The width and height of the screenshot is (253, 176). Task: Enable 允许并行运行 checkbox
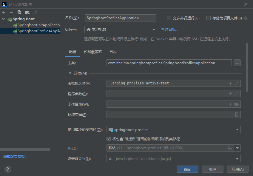pyautogui.click(x=169, y=18)
